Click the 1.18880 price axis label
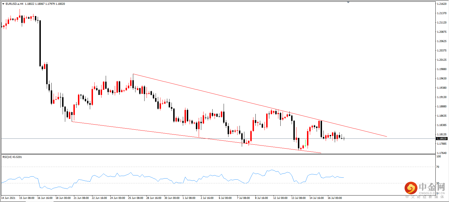Viewport: 449px width, 202px height. tap(442, 107)
